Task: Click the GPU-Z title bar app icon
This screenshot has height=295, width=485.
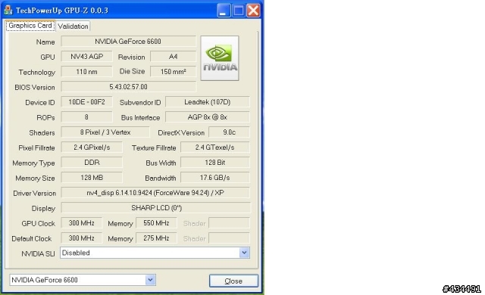Action: click(8, 10)
